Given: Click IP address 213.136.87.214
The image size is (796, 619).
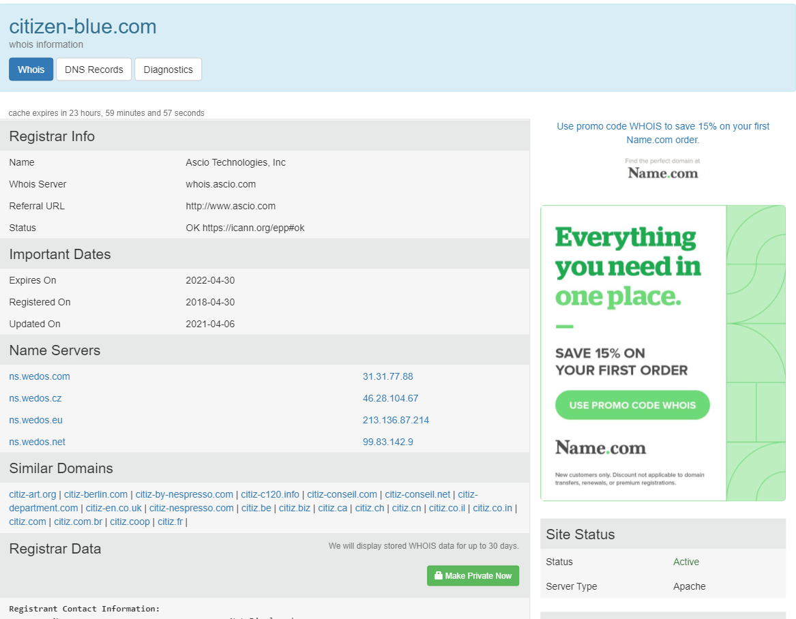Looking at the screenshot, I should point(396,420).
